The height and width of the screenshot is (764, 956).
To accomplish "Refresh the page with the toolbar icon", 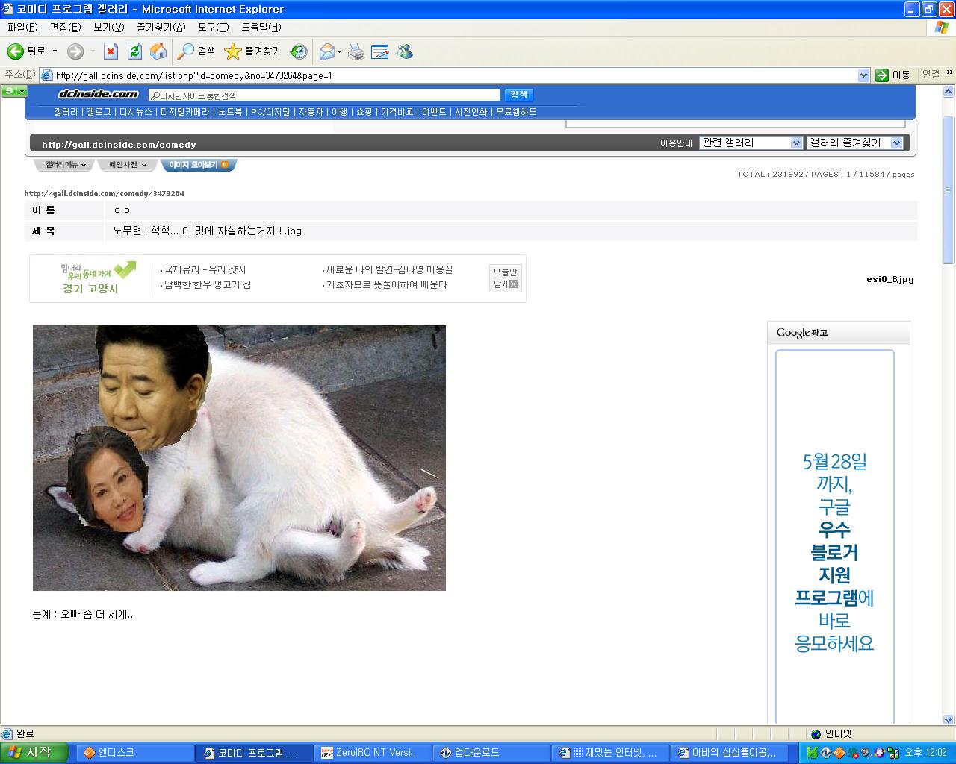I will tap(134, 51).
